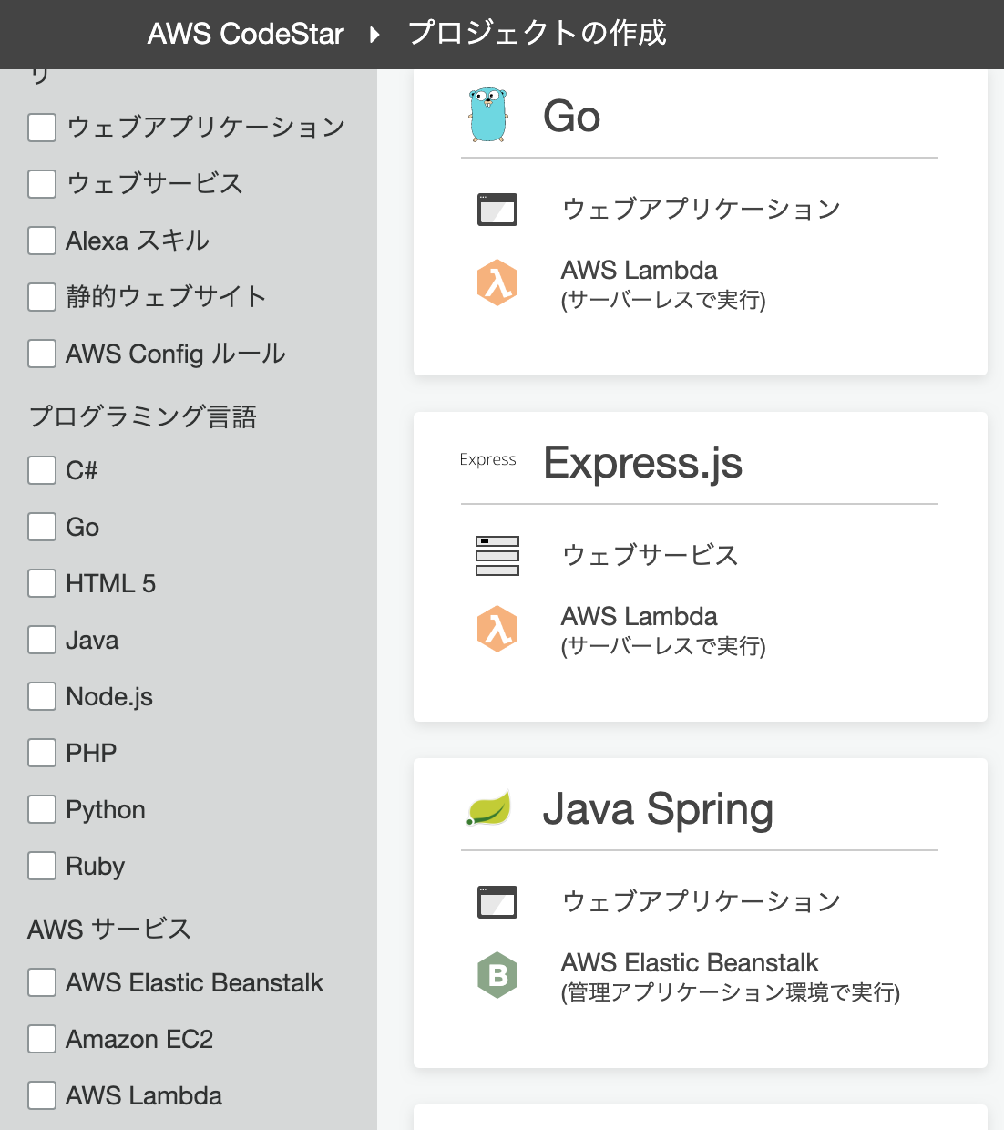
Task: Toggle the 静的ウェブサイト checkbox
Action: click(42, 297)
